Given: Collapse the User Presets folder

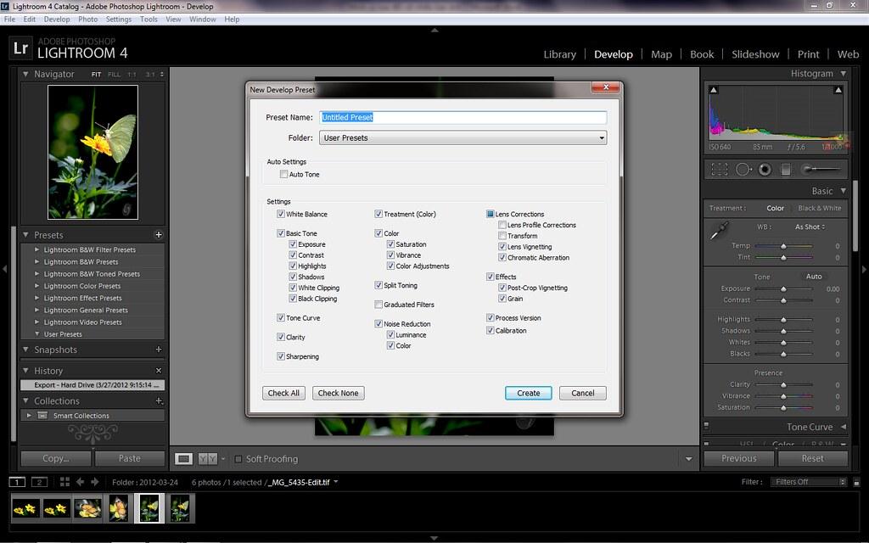Looking at the screenshot, I should tap(37, 334).
